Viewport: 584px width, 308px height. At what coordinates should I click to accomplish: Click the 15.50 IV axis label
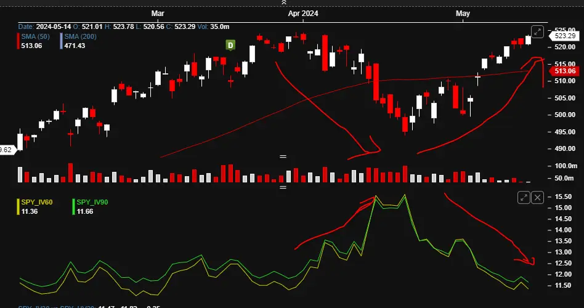coord(563,197)
